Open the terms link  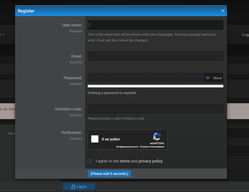point(125,161)
